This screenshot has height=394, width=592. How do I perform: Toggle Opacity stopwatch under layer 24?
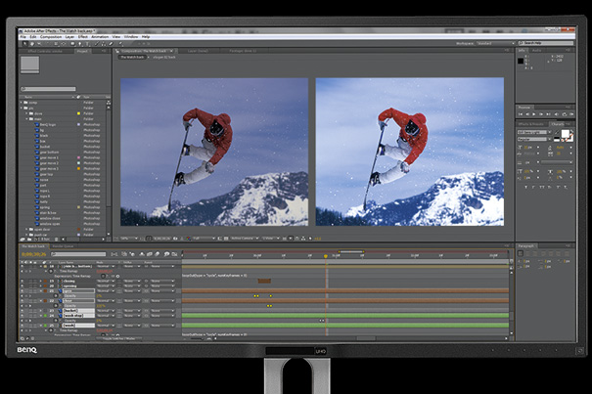click(56, 321)
